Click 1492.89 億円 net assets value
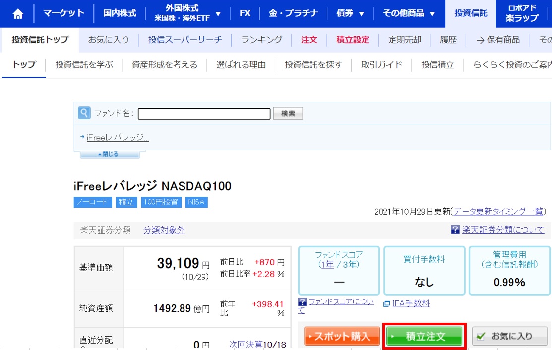 182,308
